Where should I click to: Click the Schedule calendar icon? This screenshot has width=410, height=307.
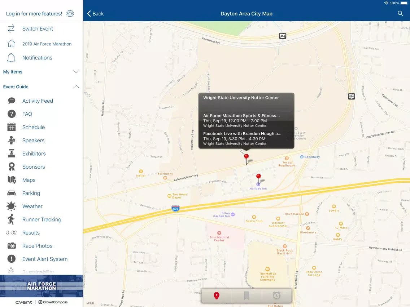click(x=12, y=127)
